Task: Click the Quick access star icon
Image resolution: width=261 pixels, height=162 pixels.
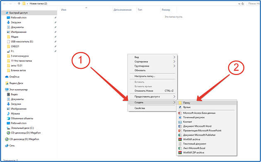Action: click(7, 13)
